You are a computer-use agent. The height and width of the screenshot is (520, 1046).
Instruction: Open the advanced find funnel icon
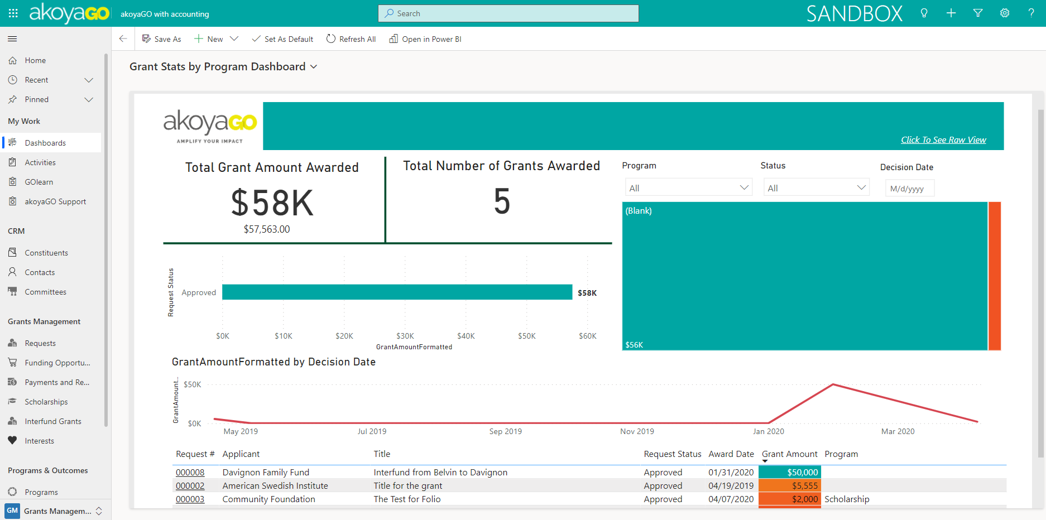[978, 13]
